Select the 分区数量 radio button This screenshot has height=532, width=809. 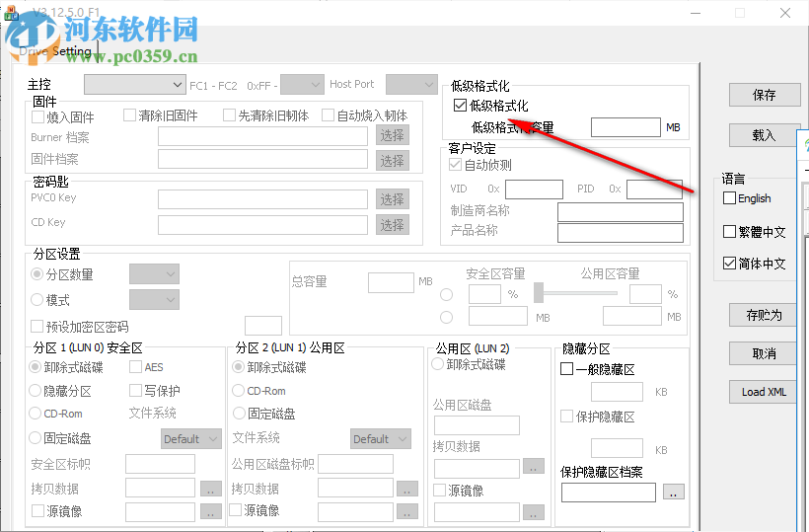point(37,274)
